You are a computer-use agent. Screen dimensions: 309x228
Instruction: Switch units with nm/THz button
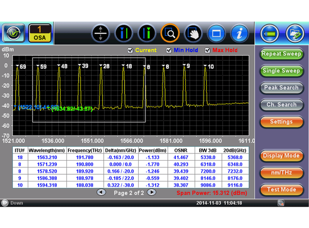(x=281, y=173)
